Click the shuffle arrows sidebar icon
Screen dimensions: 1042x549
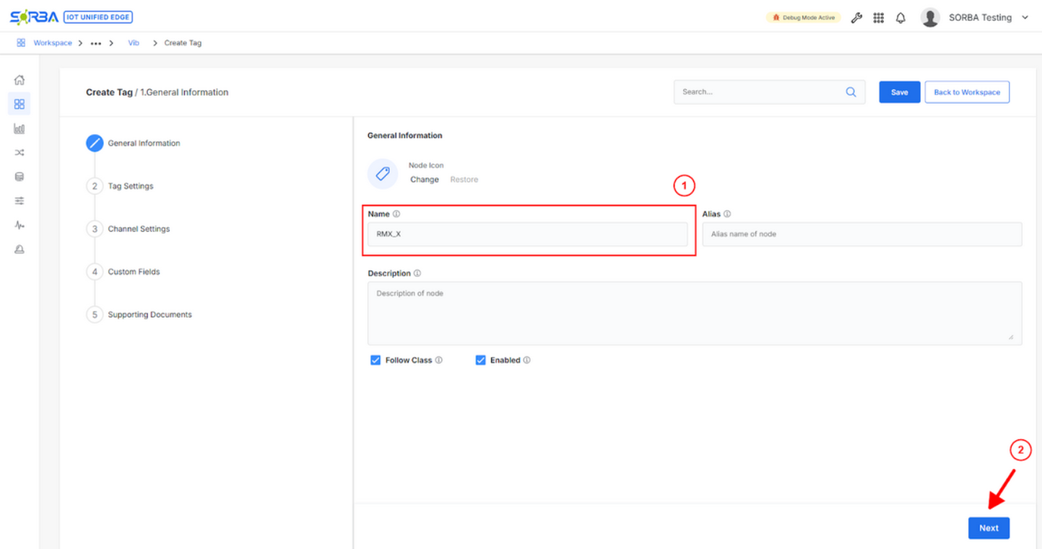pos(19,152)
